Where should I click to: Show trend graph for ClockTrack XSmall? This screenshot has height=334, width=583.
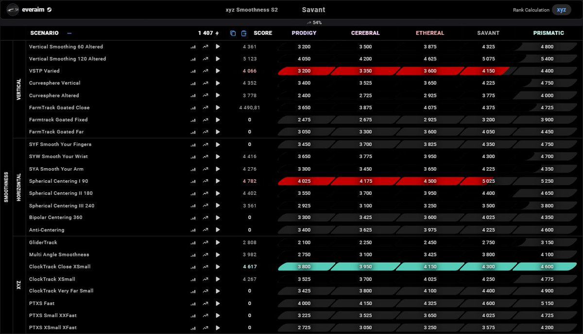tap(206, 279)
